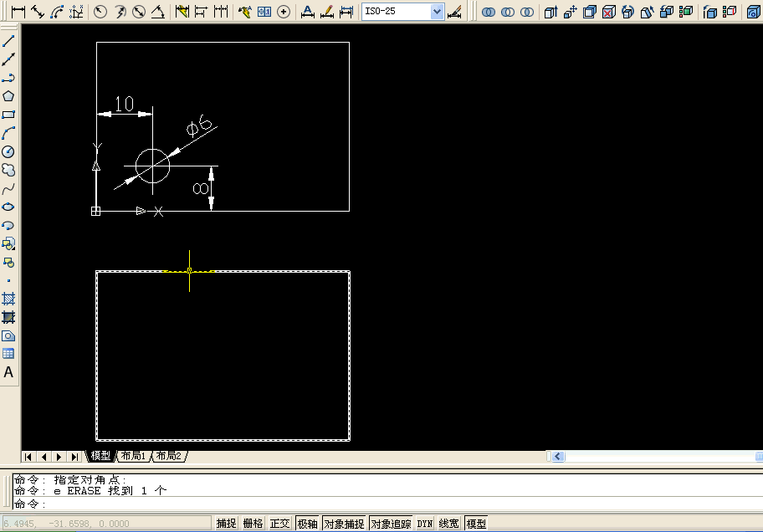Select the Imprint tool

[753, 12]
